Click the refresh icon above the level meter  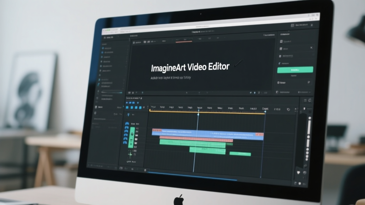coord(310,100)
